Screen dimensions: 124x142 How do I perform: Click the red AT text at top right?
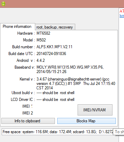122,11
